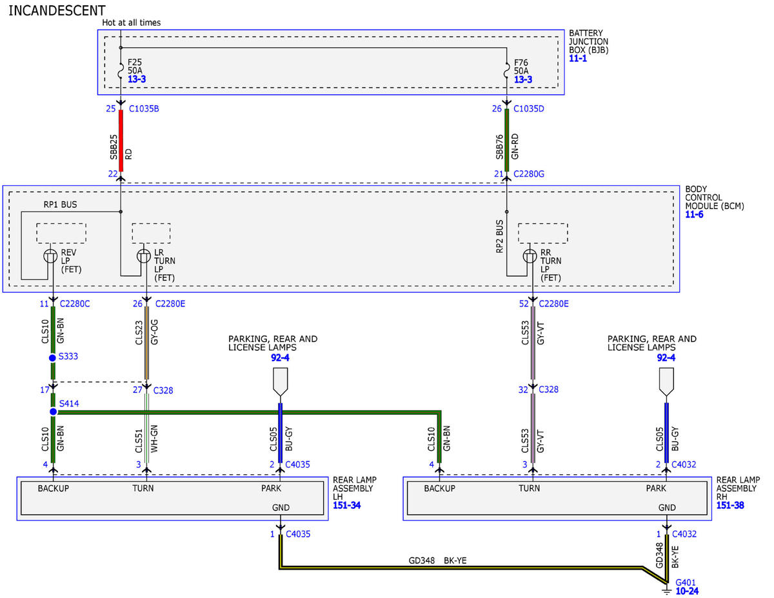
Task: Select connector label C1035B
Action: coord(143,108)
